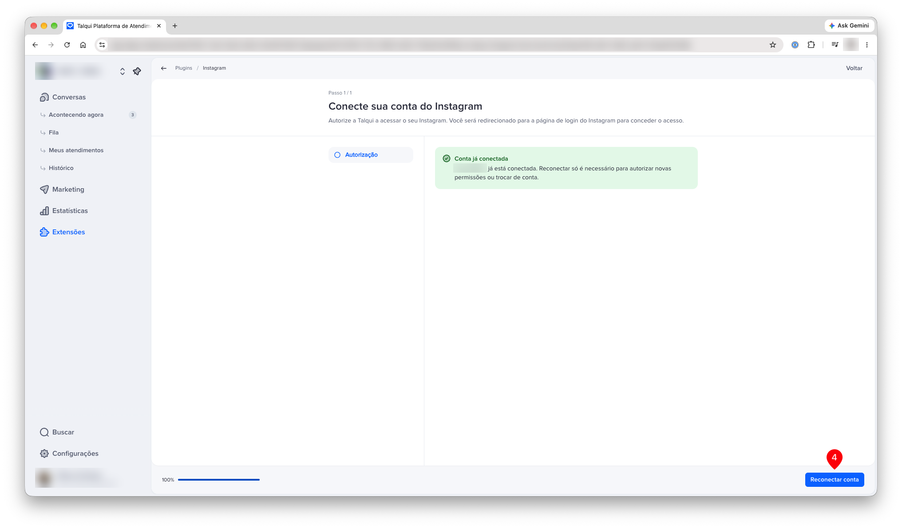Open site information icon in address bar
Screen dimensions: 902x529
pos(102,45)
